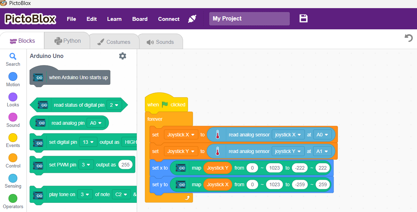Viewport: 417px width, 212px height.
Task: Open the palette's A0 analog pin dropdown
Action: pyautogui.click(x=96, y=123)
